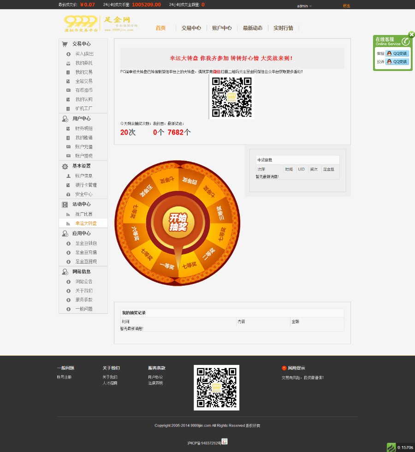Click the 客服 QQ交谈 button
Viewport: 415px width, 452px height.
tap(397, 53)
